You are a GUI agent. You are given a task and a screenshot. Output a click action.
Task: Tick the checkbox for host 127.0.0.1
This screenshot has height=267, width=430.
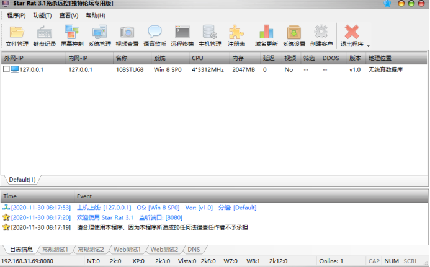pyautogui.click(x=6, y=69)
